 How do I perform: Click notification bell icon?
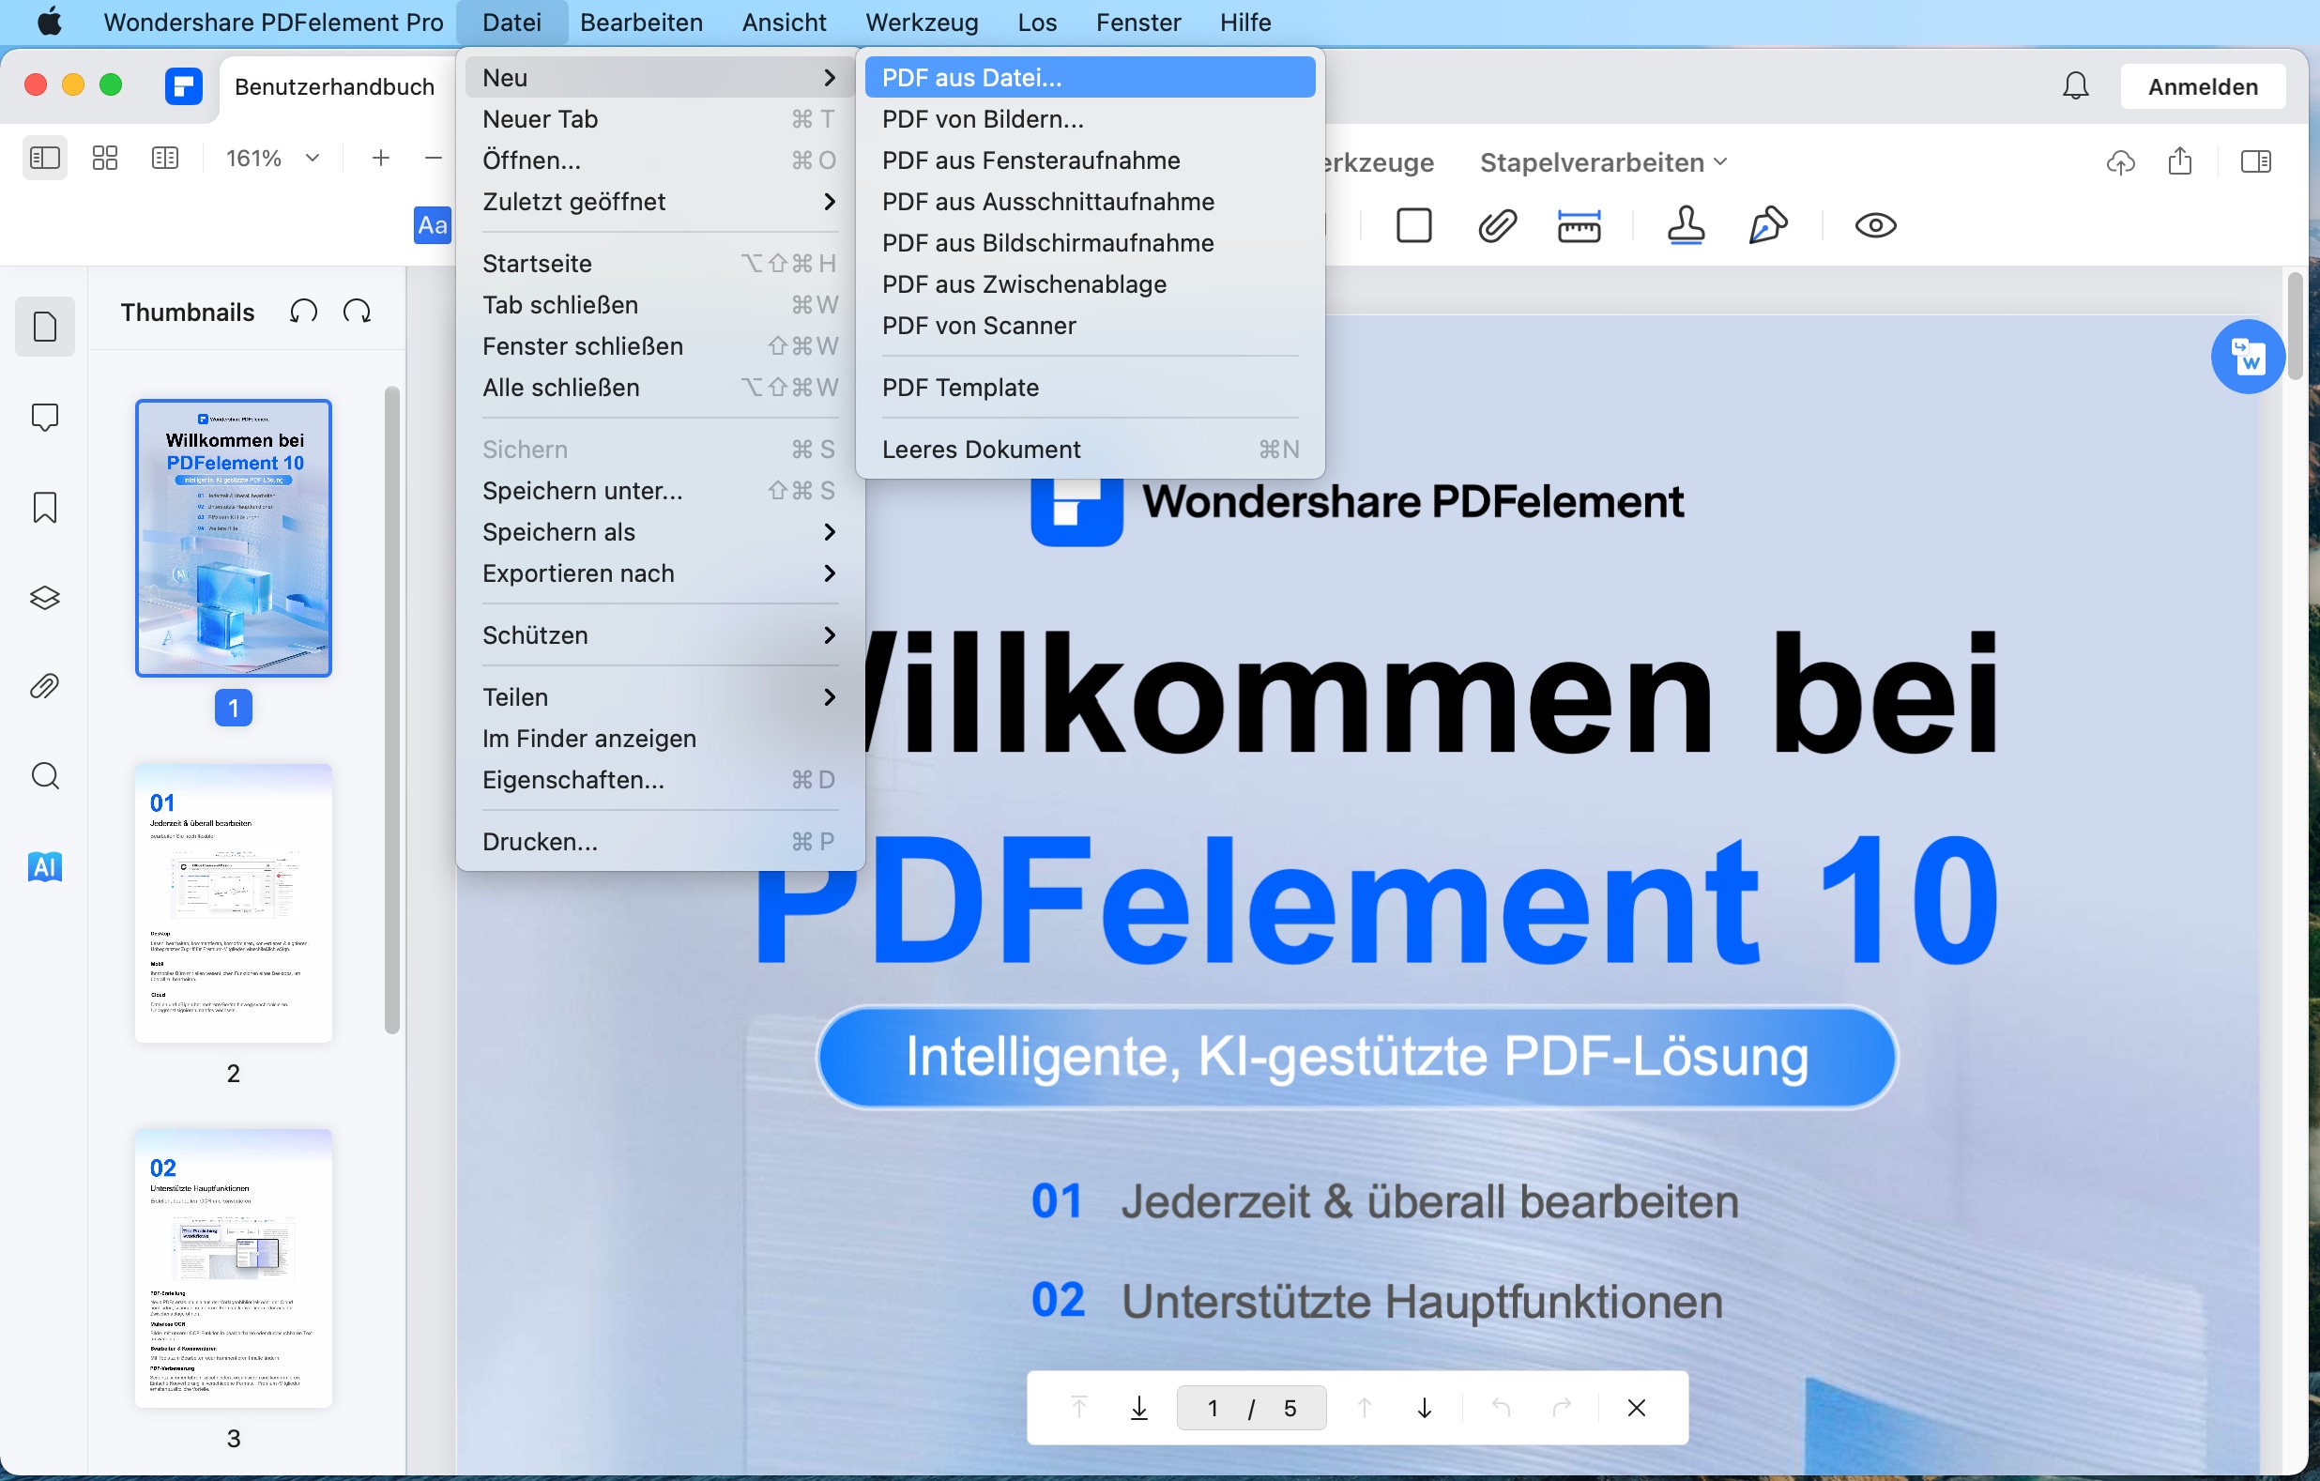(x=2071, y=88)
